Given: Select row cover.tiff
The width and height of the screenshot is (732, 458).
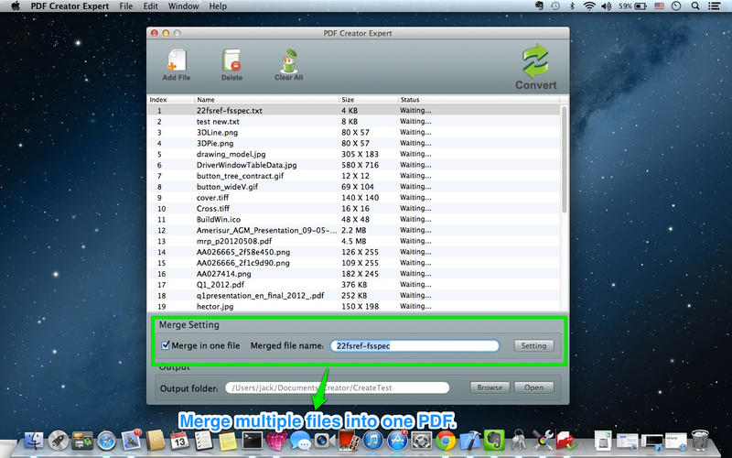Looking at the screenshot, I should coord(354,198).
